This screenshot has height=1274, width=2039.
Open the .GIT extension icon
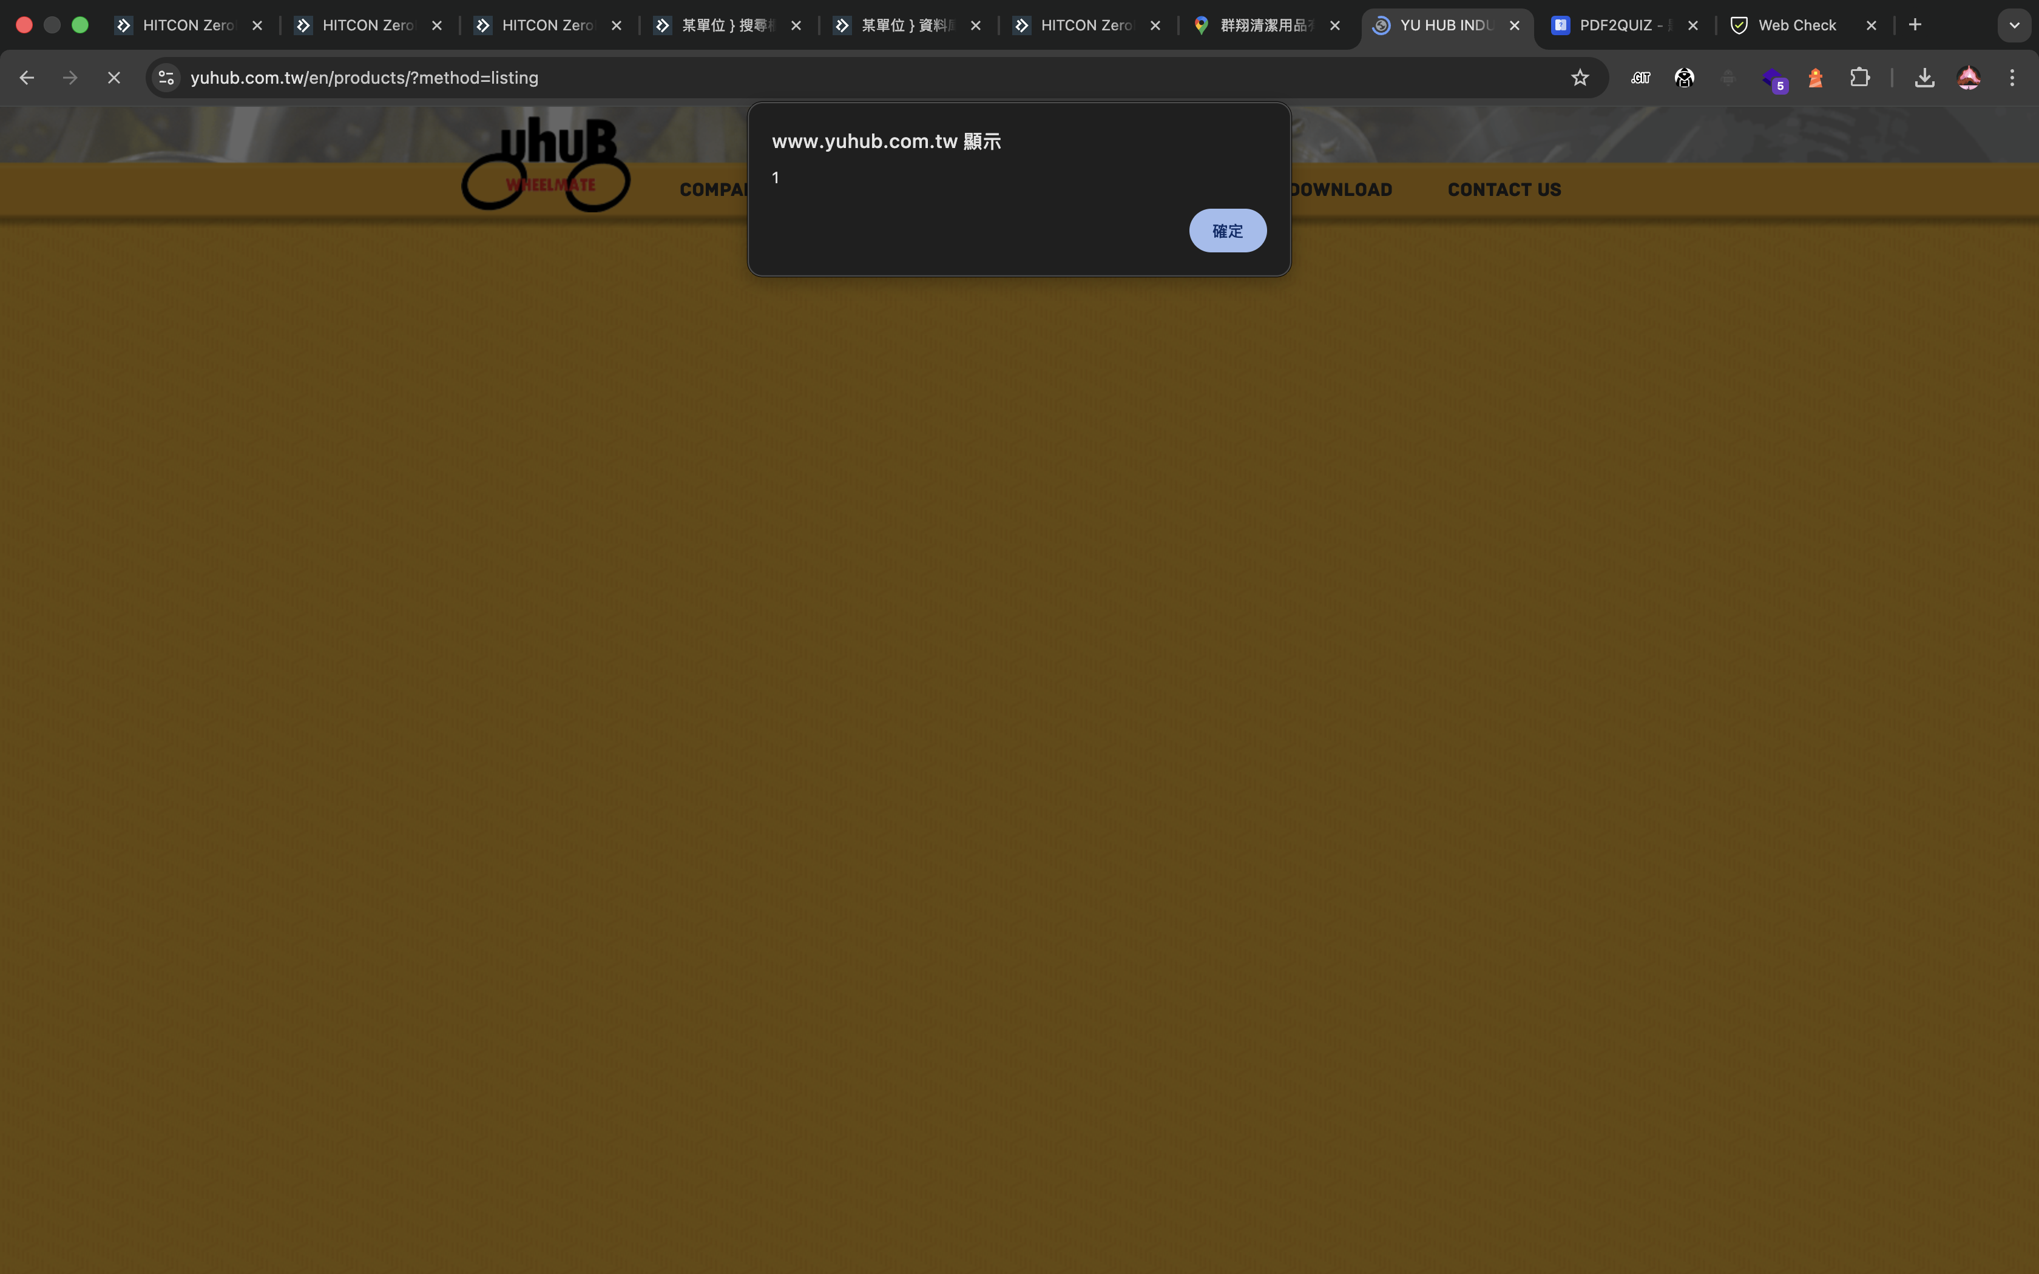[x=1640, y=78]
